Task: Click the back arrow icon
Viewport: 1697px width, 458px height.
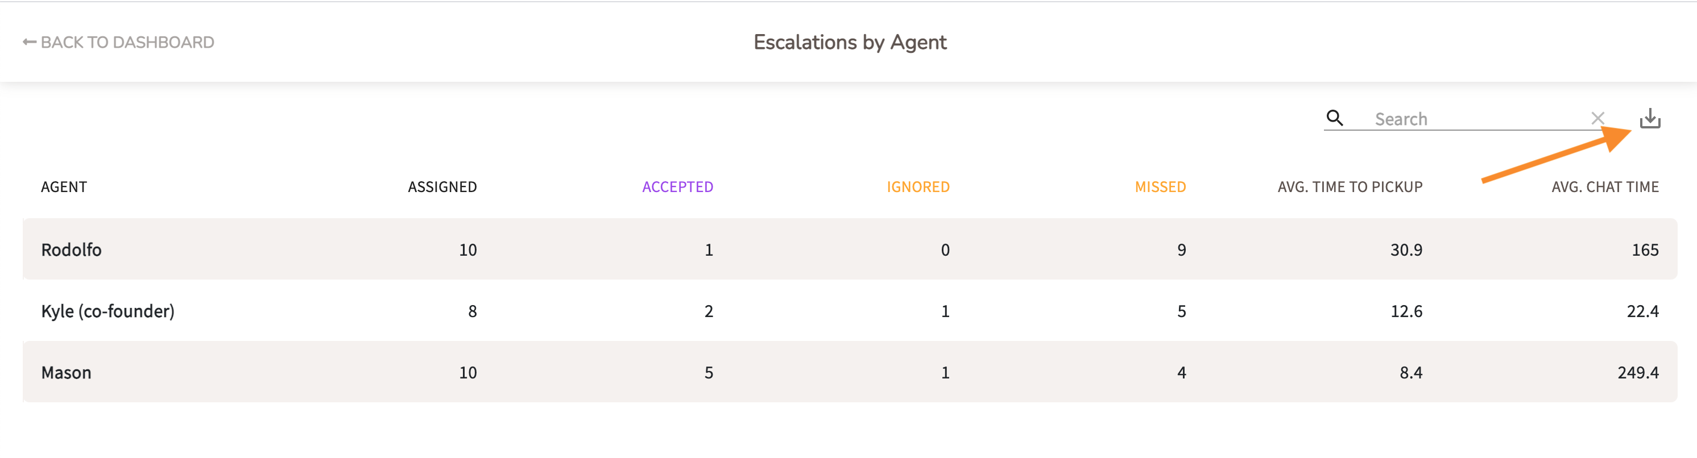Action: click(x=30, y=42)
